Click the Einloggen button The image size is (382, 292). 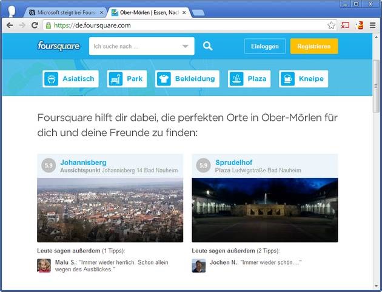pyautogui.click(x=264, y=46)
